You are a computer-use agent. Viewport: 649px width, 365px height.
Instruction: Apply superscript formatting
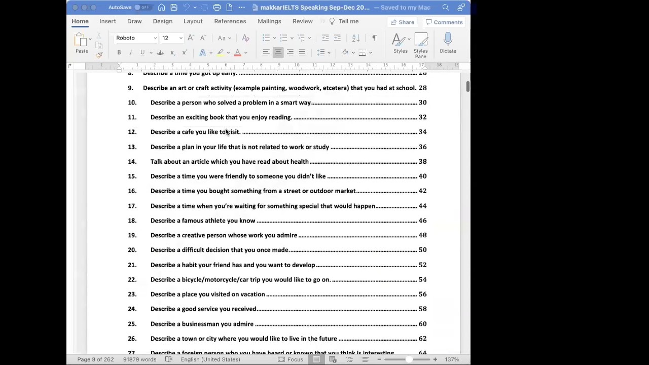tap(185, 53)
